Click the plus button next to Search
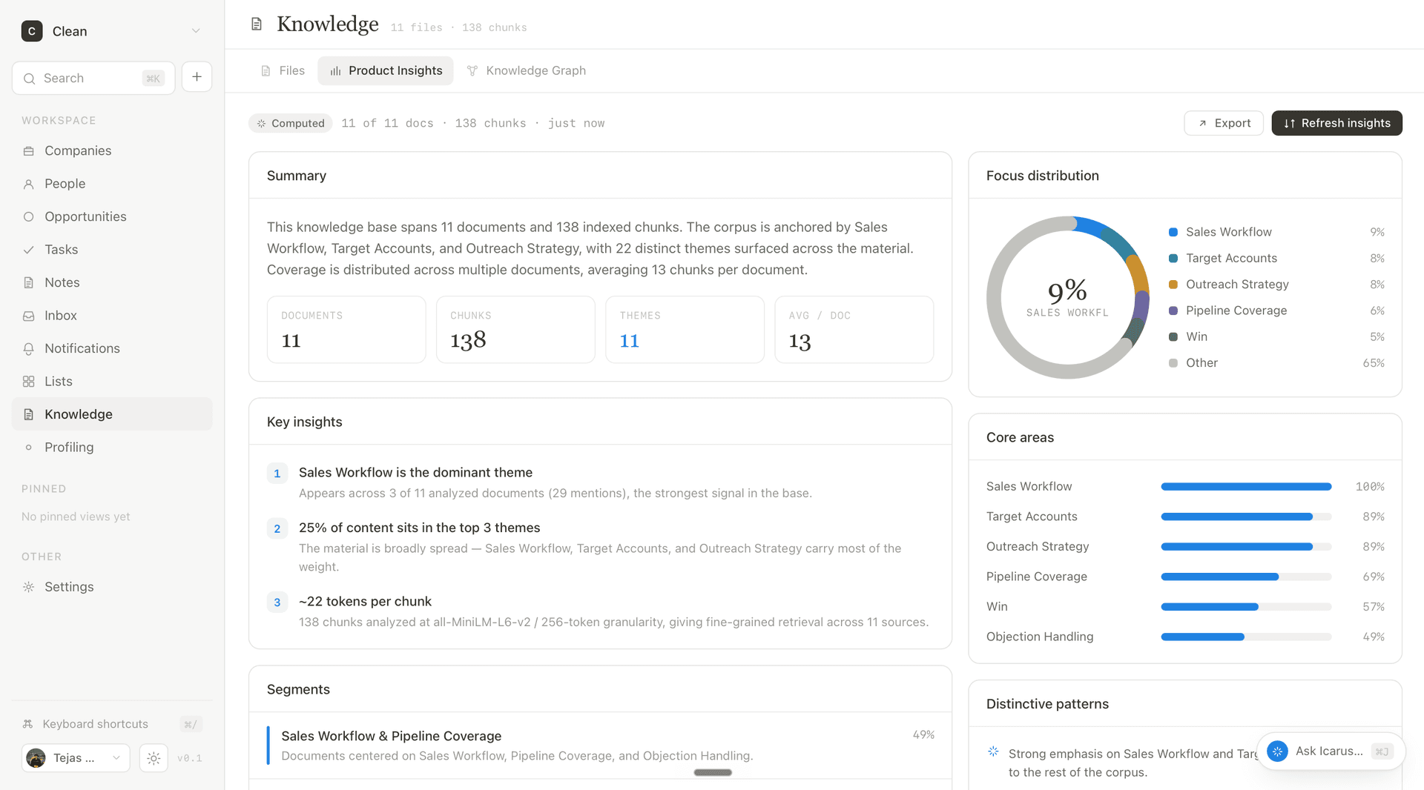Viewport: 1424px width, 790px height. pos(197,77)
